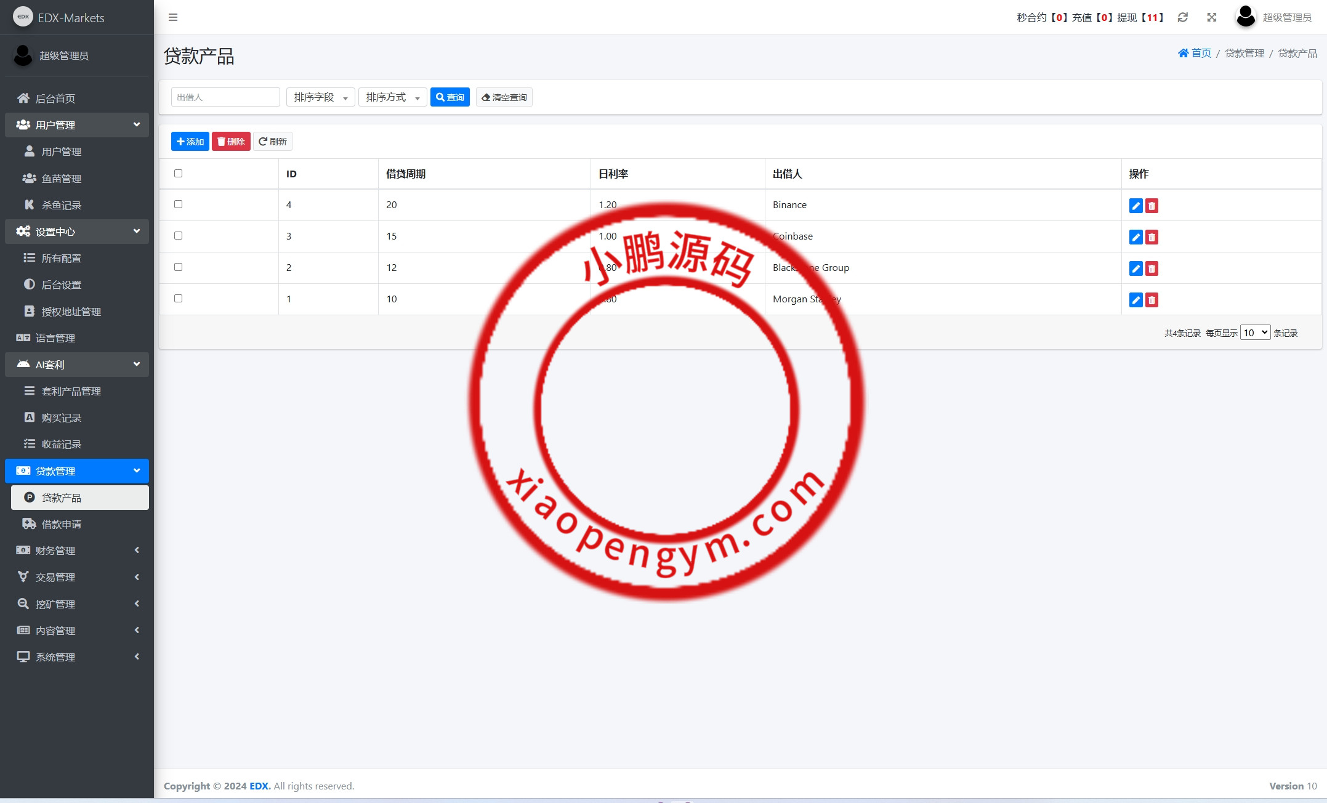Open the 排序字段 dropdown
Viewport: 1327px width, 803px height.
click(320, 97)
